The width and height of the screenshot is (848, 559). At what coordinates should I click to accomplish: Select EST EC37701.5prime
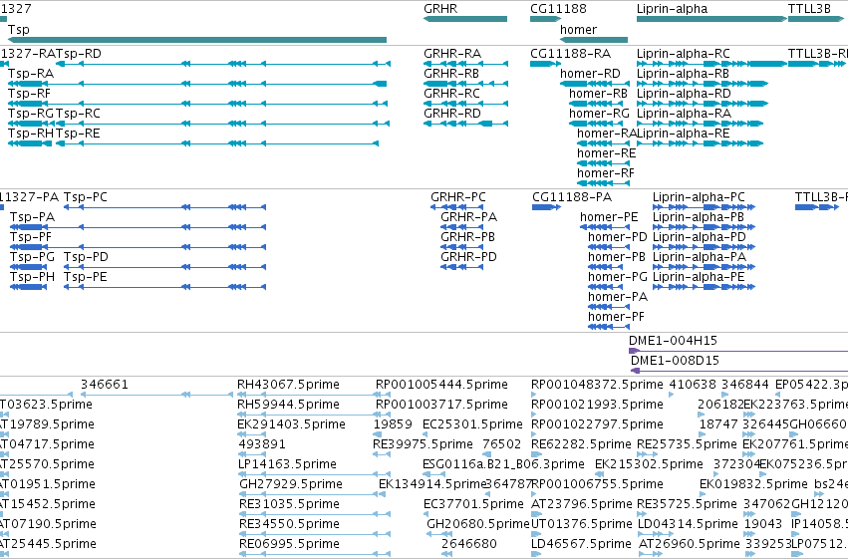473,505
